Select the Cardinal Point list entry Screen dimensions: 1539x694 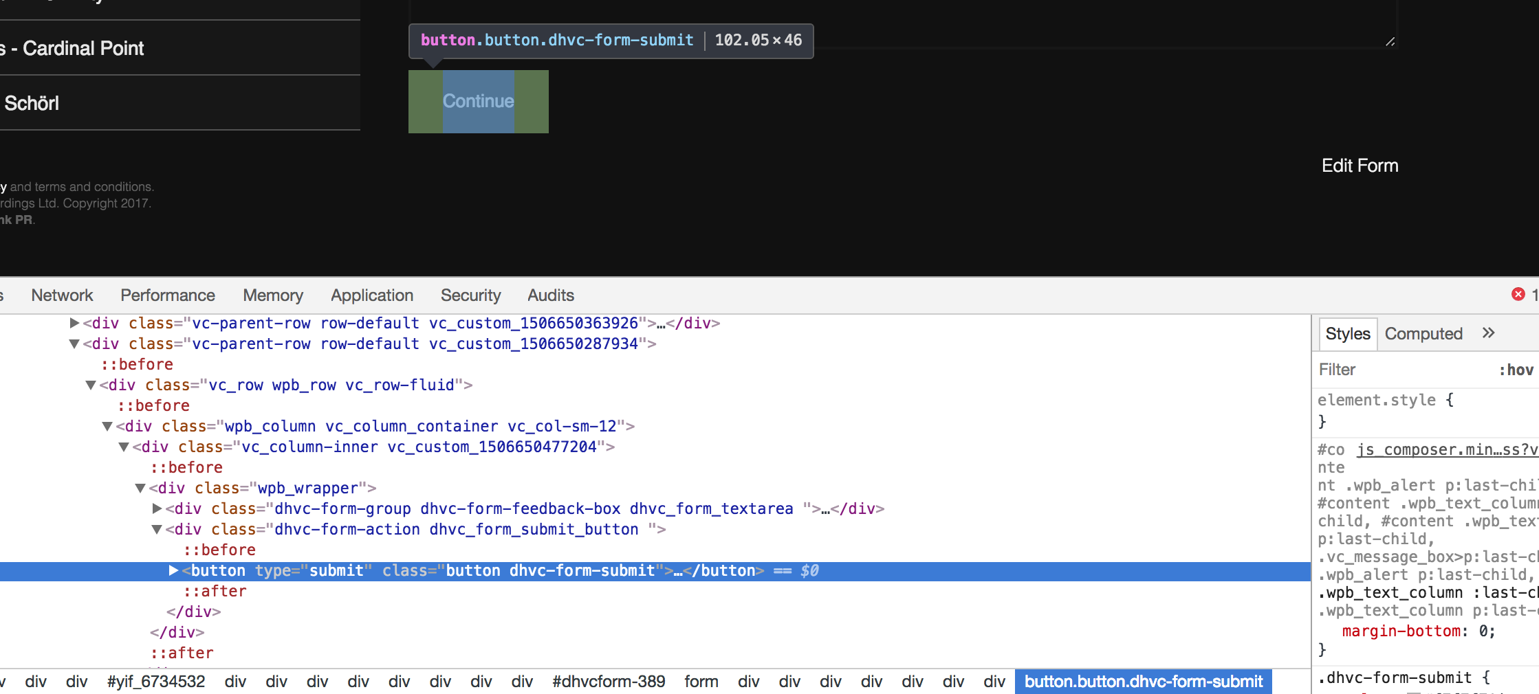pos(179,48)
